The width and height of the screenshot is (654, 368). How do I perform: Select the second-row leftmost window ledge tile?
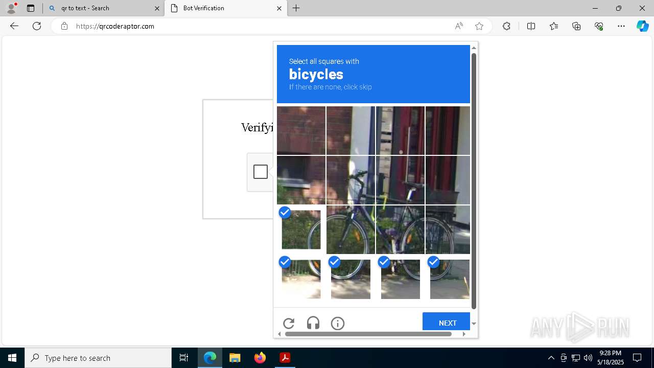click(x=301, y=180)
